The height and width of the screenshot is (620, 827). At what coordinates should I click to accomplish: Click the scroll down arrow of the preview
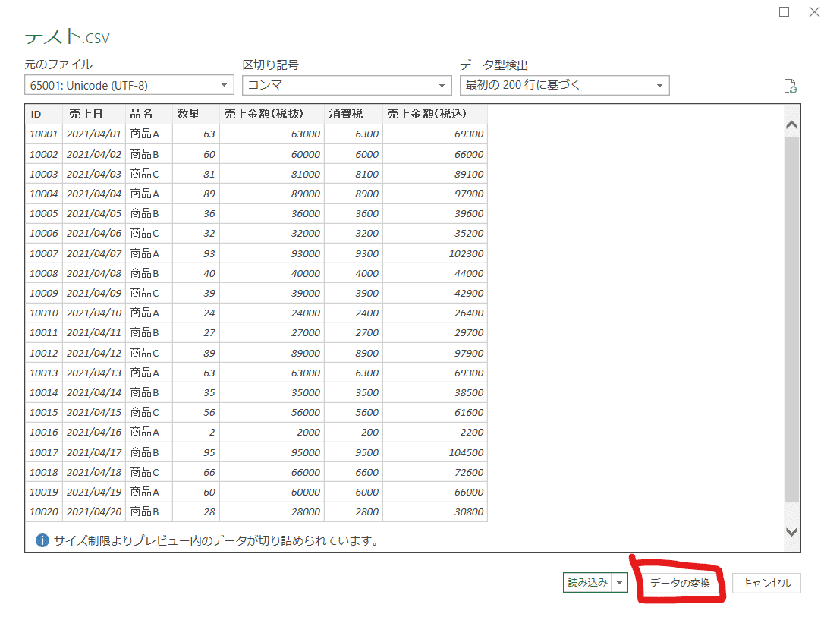(791, 532)
